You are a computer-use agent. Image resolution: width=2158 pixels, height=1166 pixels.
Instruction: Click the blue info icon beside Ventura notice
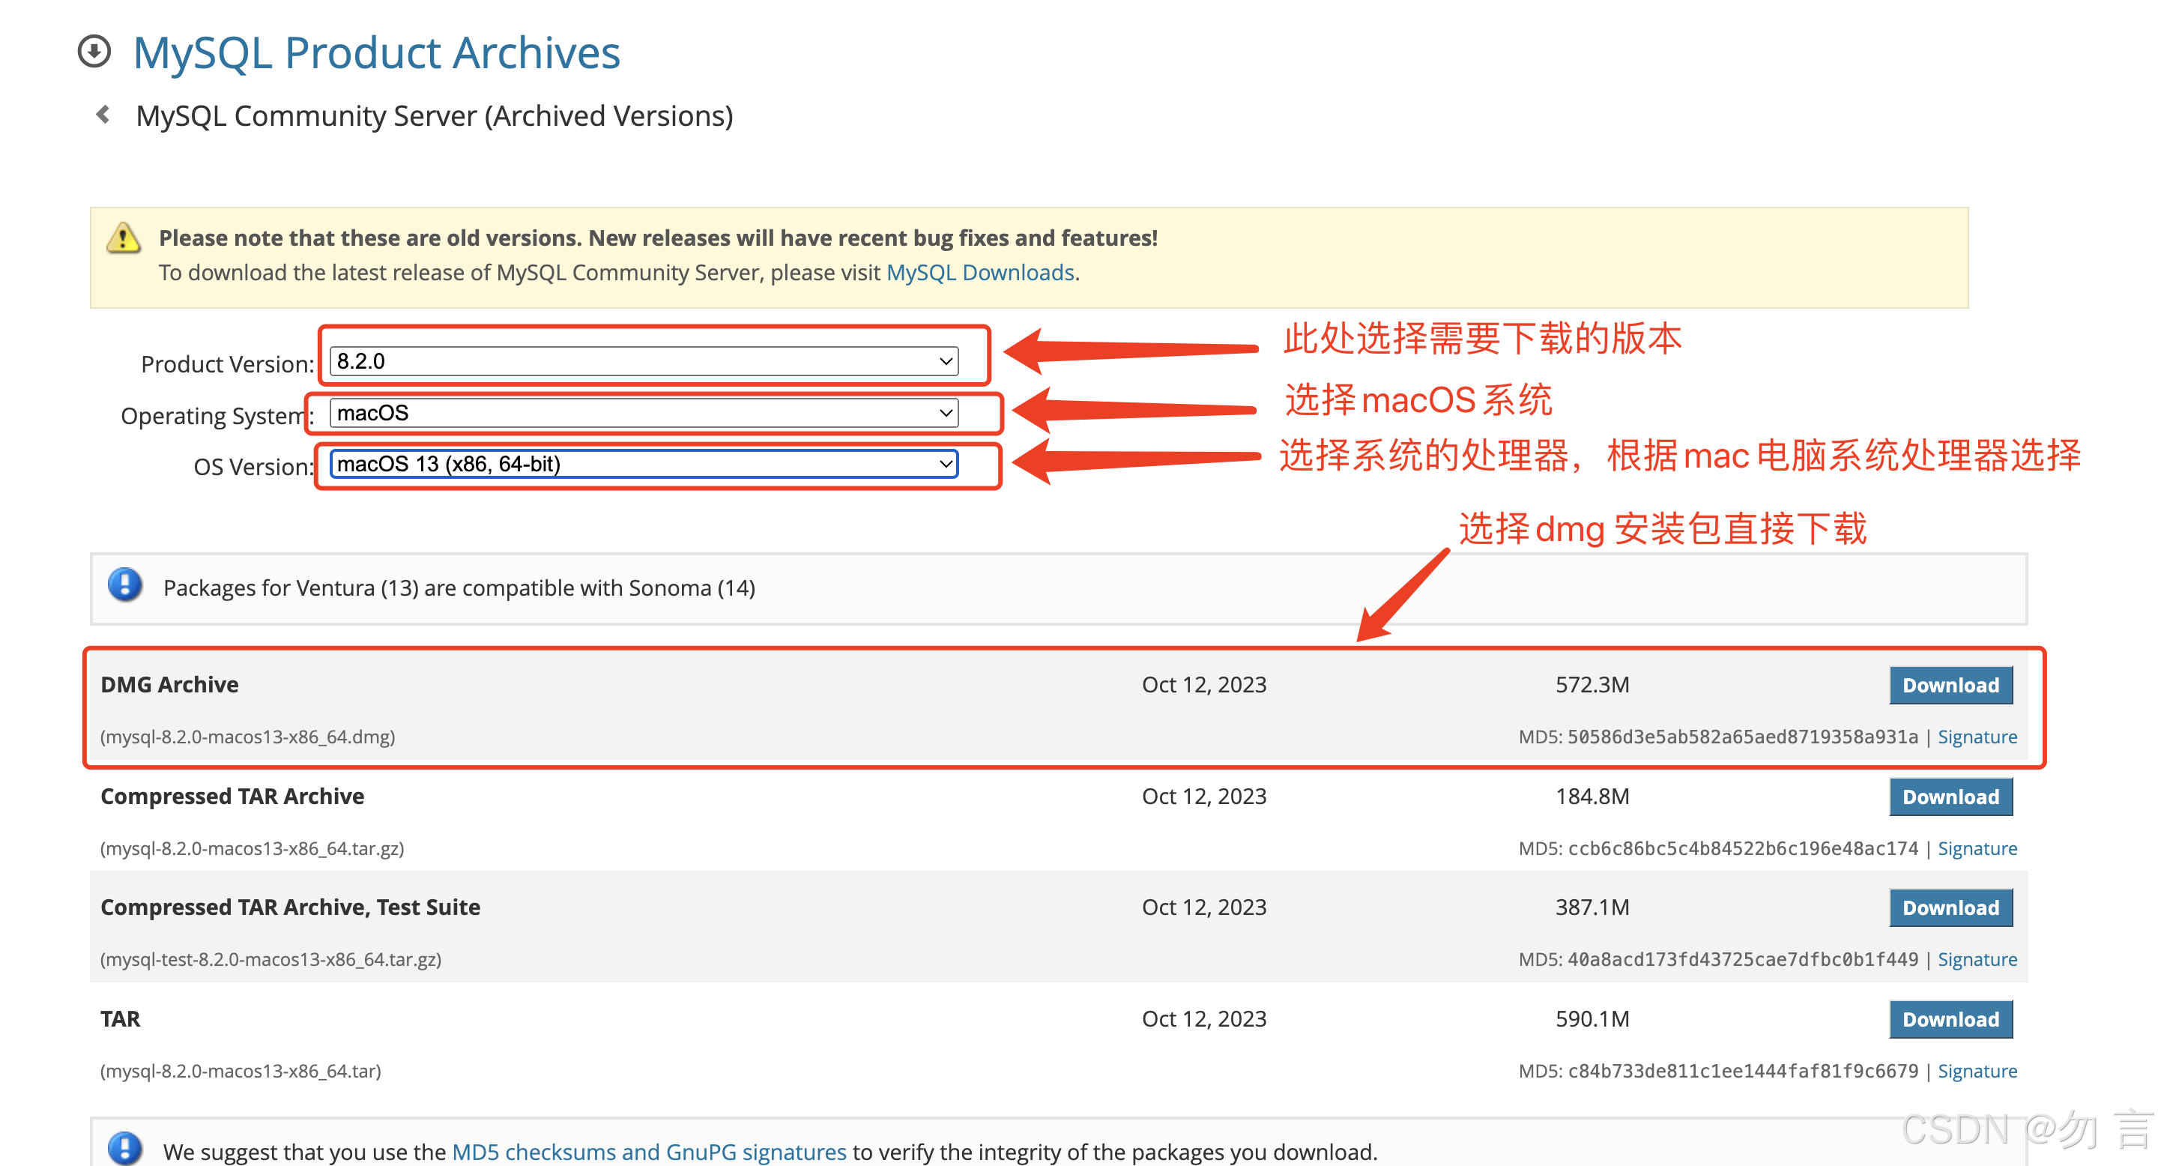126,585
